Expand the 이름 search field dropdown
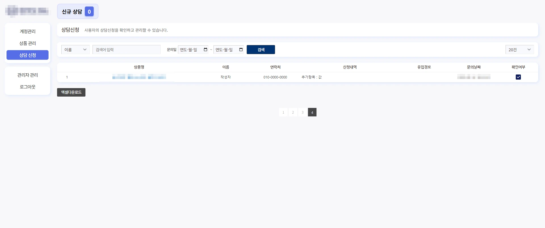Viewport: 545px width, 228px height. tap(76, 50)
